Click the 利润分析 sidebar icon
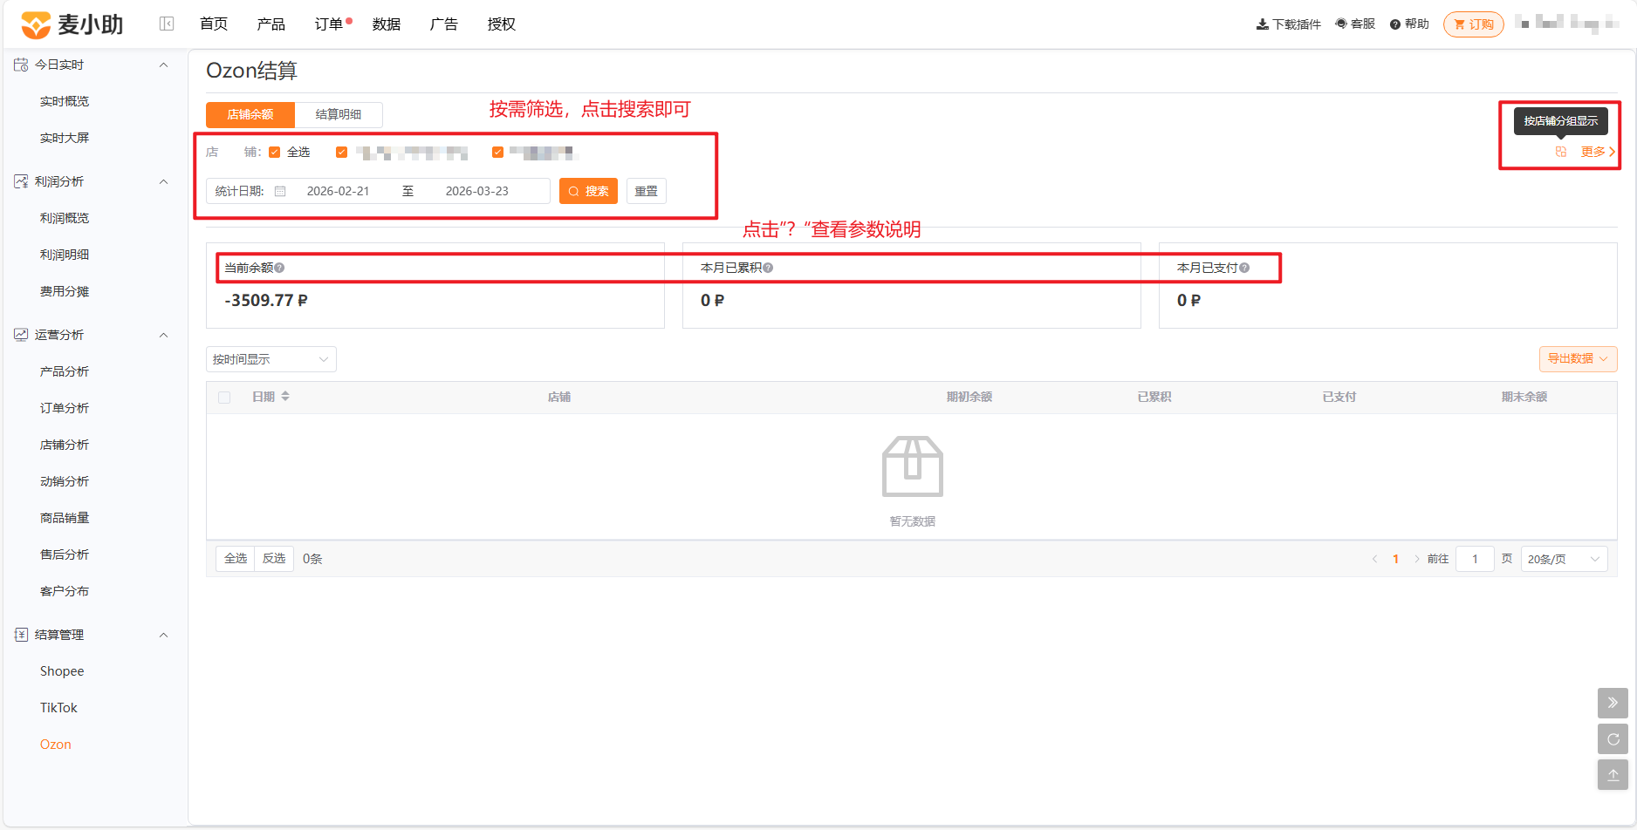The width and height of the screenshot is (1637, 830). 21,181
